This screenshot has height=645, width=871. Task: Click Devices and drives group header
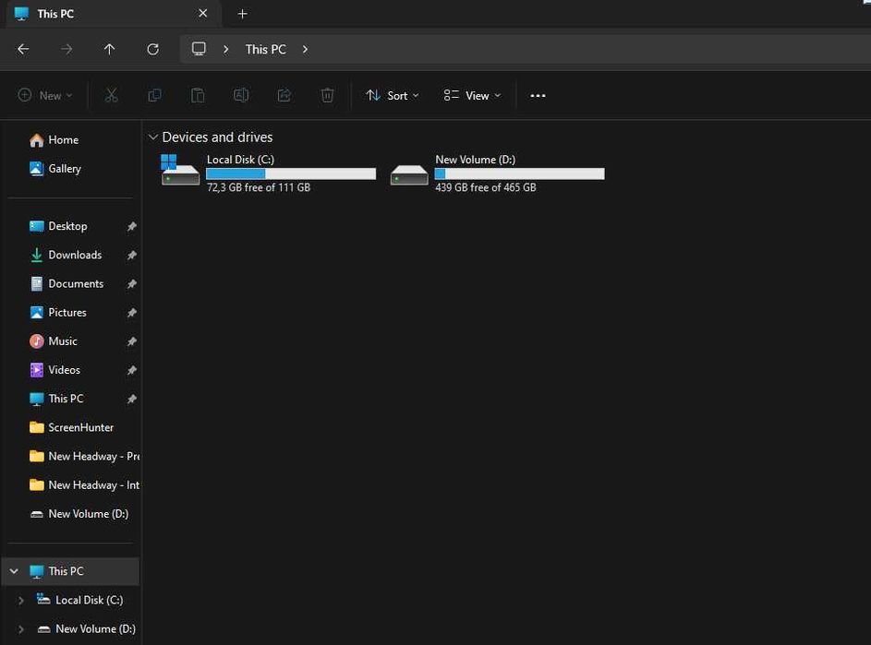[217, 137]
